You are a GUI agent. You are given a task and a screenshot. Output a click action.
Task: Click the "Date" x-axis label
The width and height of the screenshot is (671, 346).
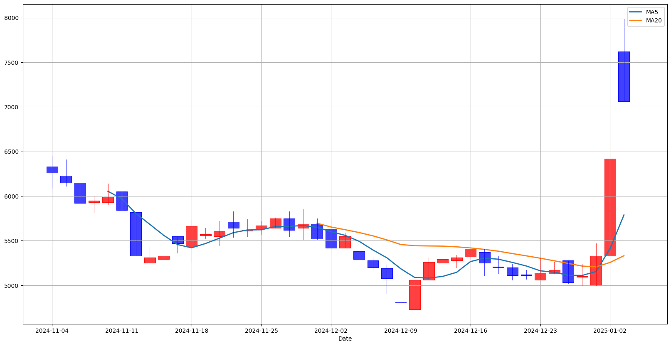(345, 339)
